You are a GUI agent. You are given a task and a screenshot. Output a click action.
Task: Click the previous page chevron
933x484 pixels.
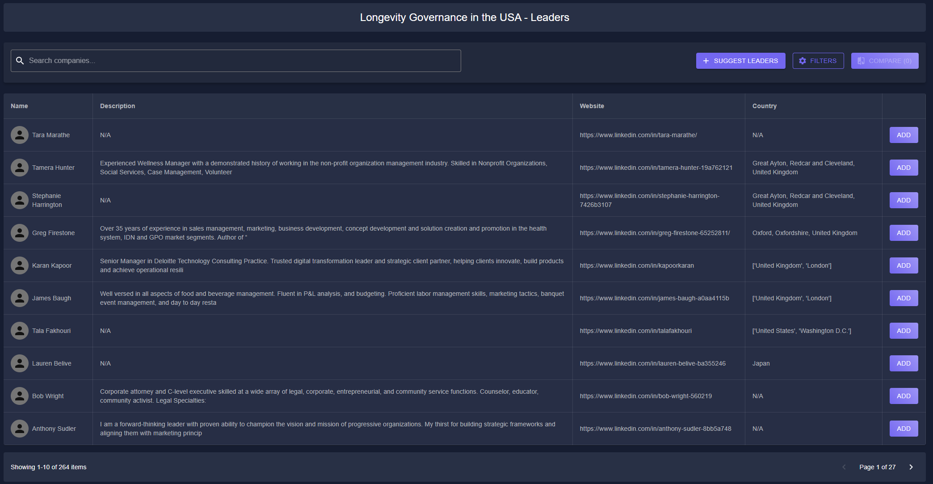[844, 467]
